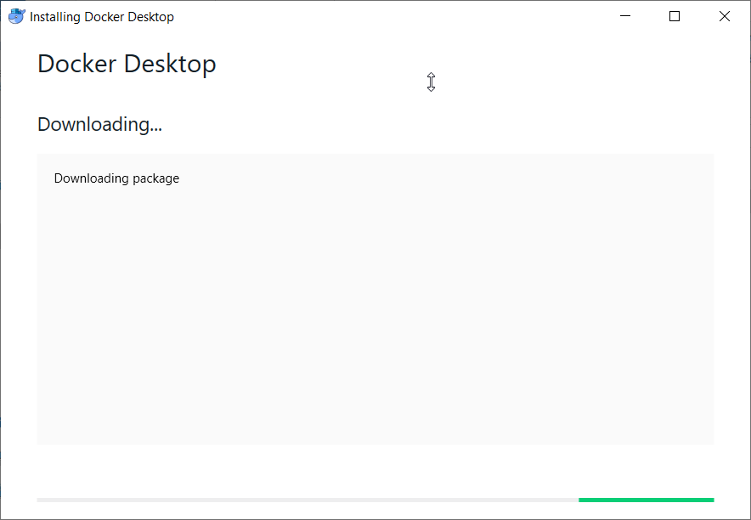751x520 pixels.
Task: Click the Docker whale icon in title bar
Action: tap(16, 16)
